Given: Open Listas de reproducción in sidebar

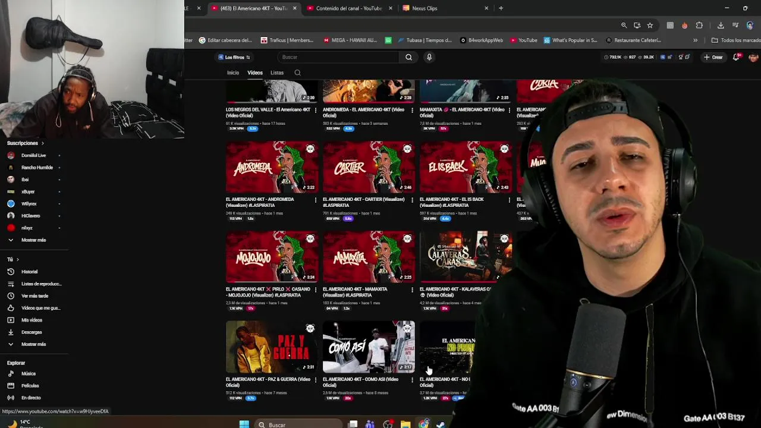Looking at the screenshot, I should tap(34, 284).
